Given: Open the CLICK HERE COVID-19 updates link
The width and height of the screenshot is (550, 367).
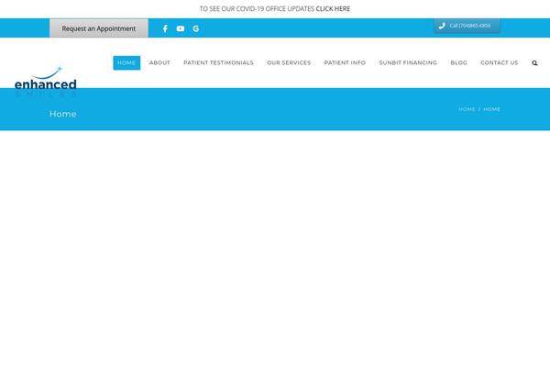Looking at the screenshot, I should [333, 9].
